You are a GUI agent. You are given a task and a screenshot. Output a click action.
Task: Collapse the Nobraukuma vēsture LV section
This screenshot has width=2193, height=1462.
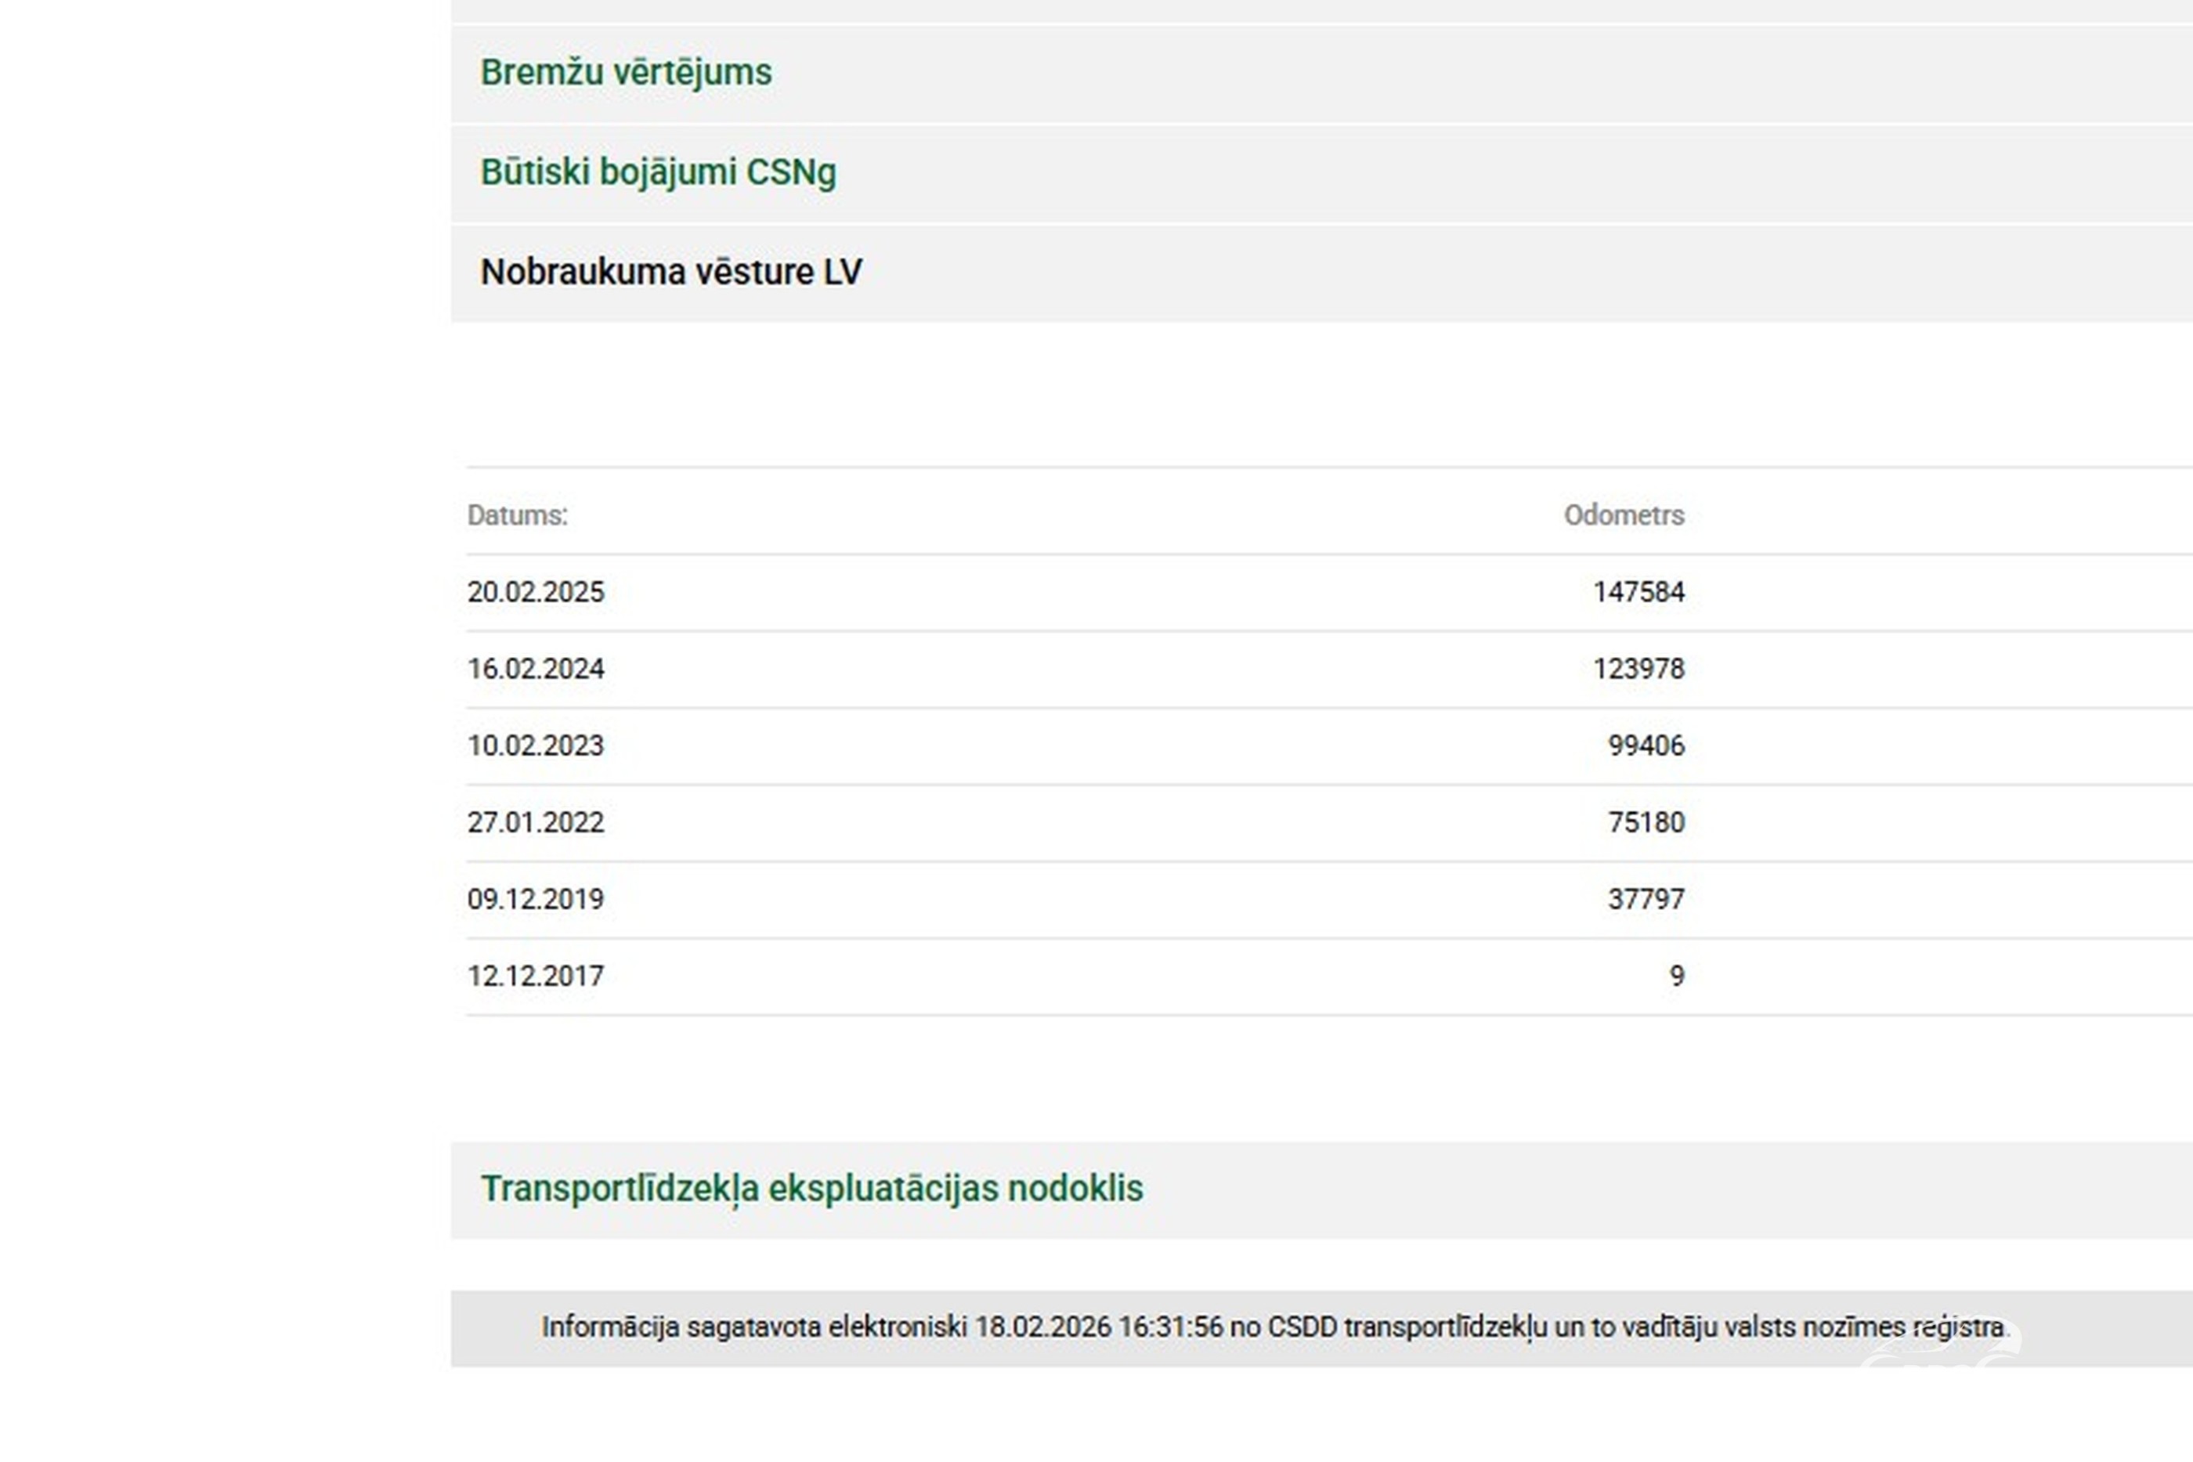click(x=670, y=273)
